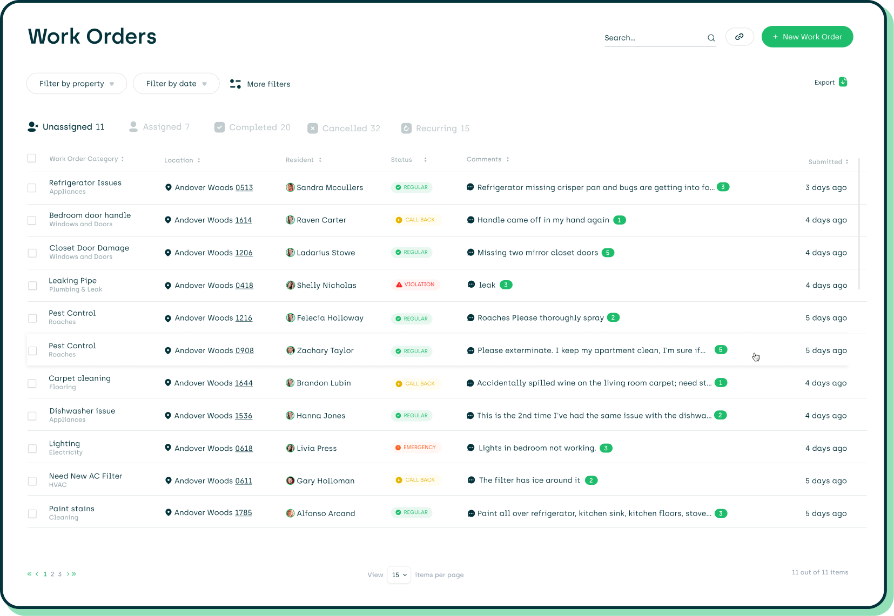Switch to the Completed tab
The width and height of the screenshot is (894, 616).
coord(252,127)
